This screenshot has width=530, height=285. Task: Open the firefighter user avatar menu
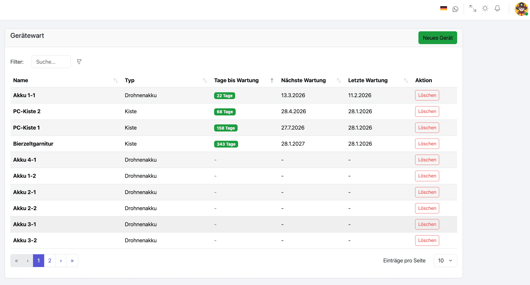(521, 9)
